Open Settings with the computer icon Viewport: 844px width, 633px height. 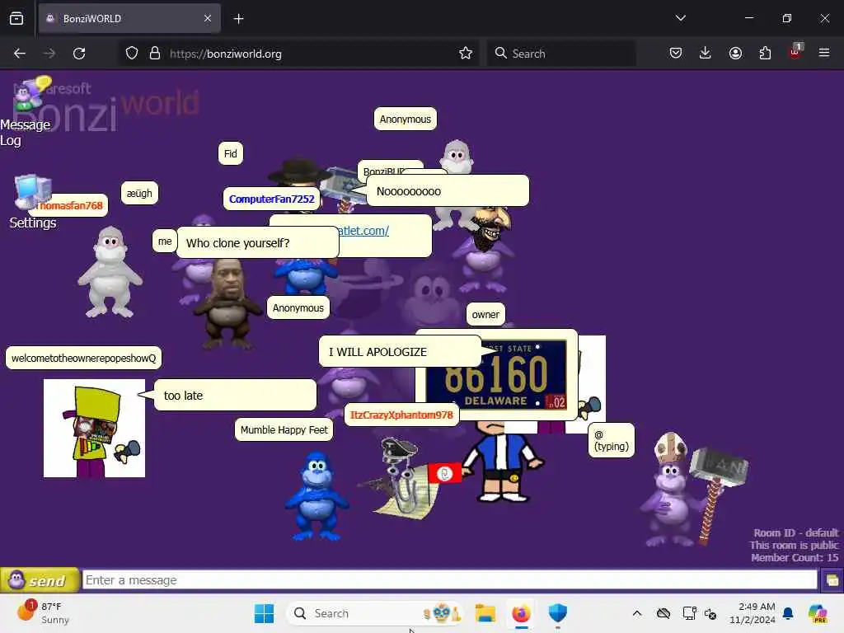33,202
